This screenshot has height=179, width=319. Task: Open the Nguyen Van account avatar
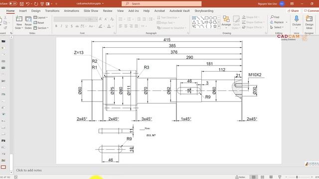tap(282, 3)
